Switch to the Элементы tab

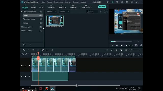pos(73,7)
